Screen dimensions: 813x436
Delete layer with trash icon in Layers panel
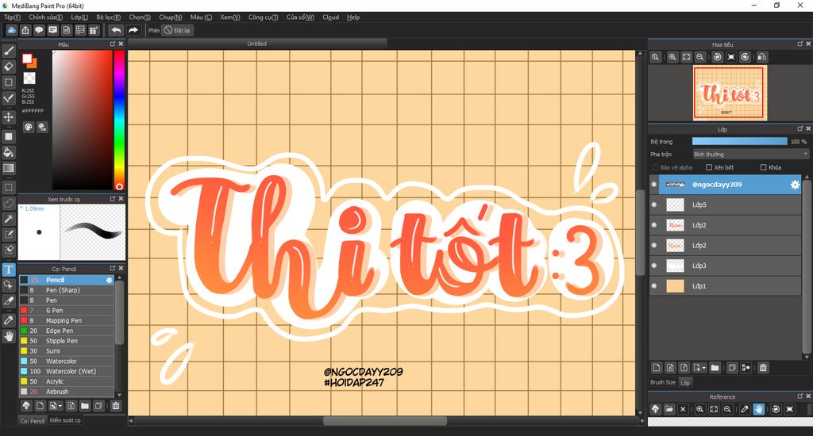pyautogui.click(x=763, y=368)
